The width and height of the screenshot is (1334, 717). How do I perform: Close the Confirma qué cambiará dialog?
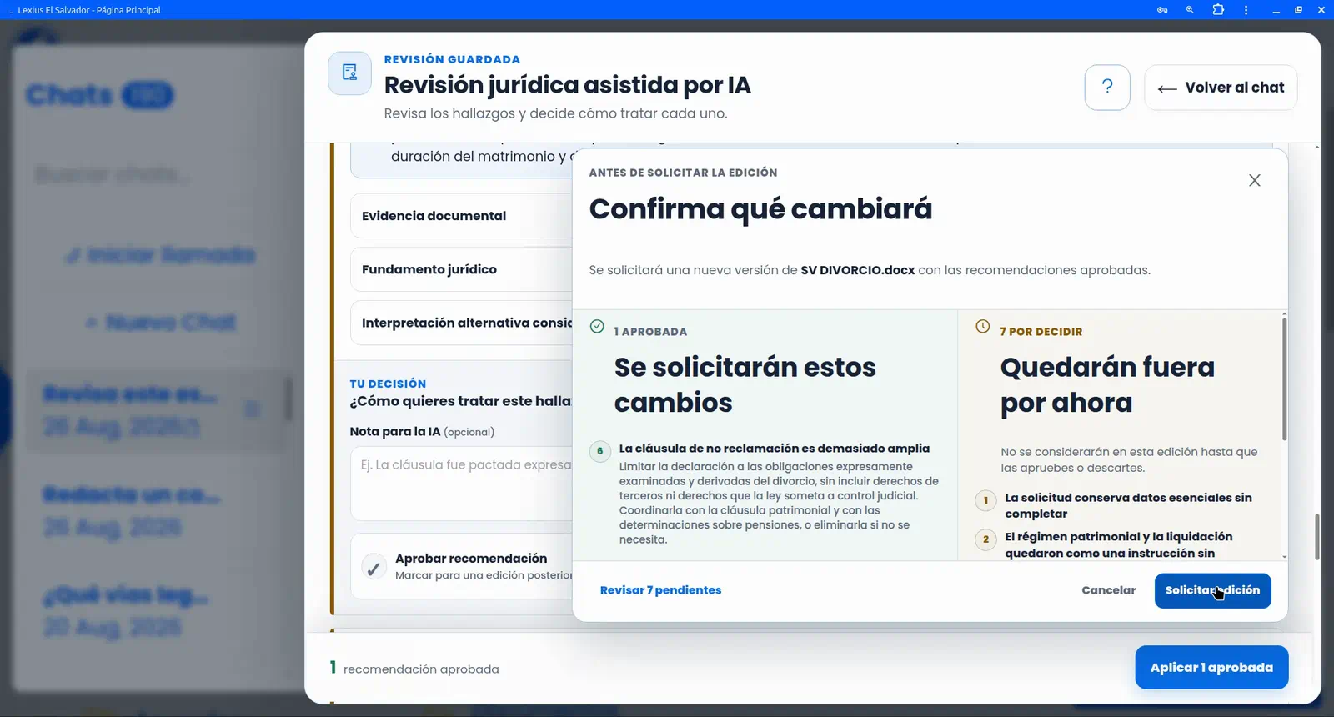point(1254,181)
